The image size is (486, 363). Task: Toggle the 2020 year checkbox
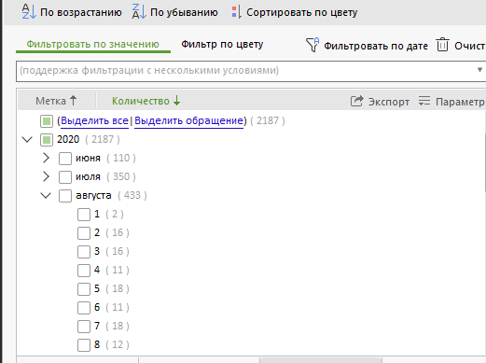[47, 140]
